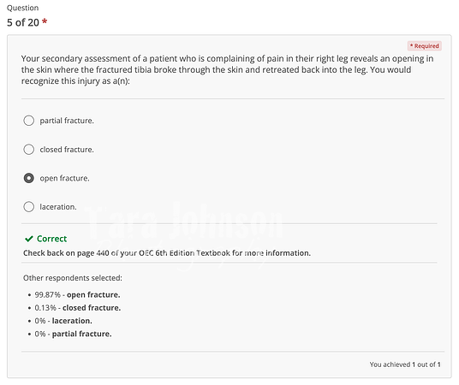459x385 pixels.
Task: Click the 99.87% open fracture statistic
Action: [x=77, y=294]
